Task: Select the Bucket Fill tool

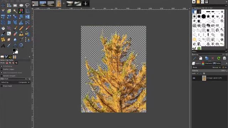Action: (3, 28)
